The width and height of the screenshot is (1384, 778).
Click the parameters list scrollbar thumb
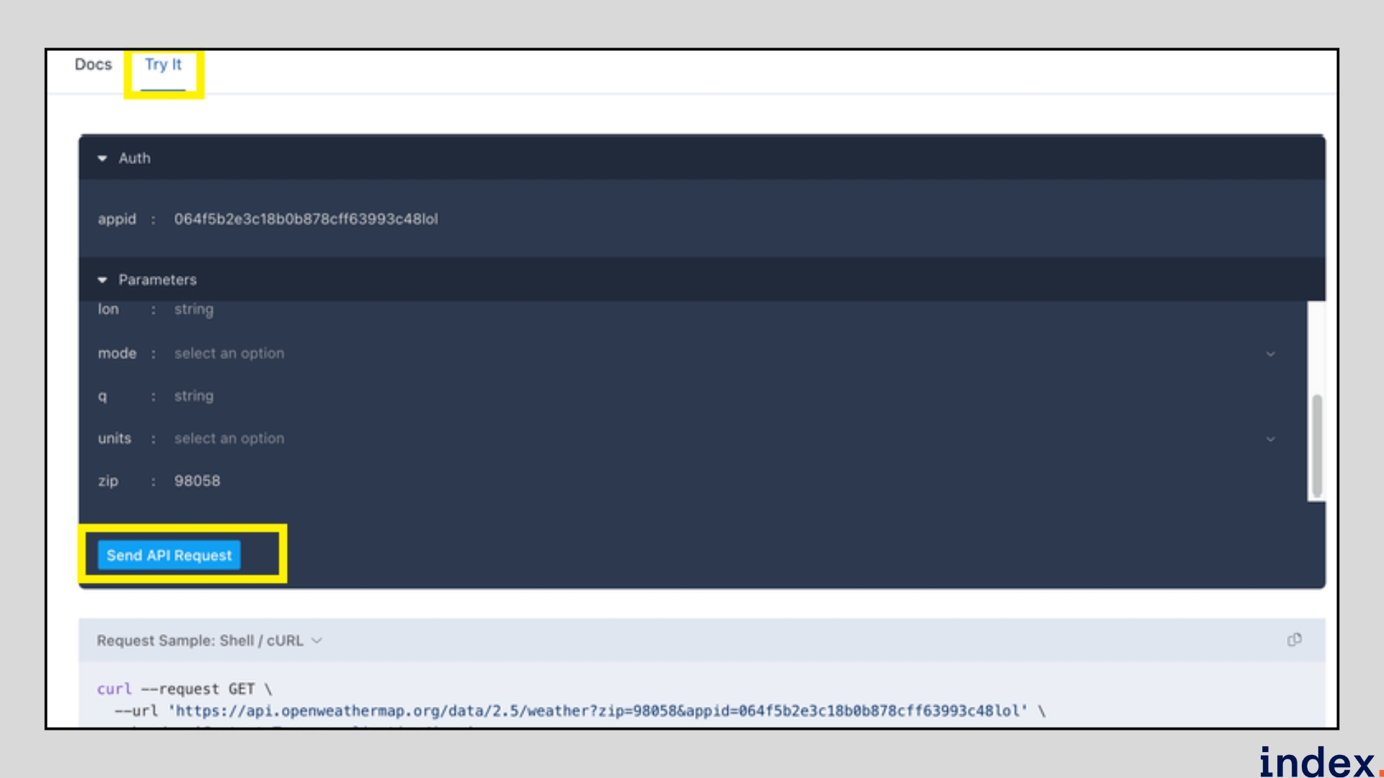1316,444
